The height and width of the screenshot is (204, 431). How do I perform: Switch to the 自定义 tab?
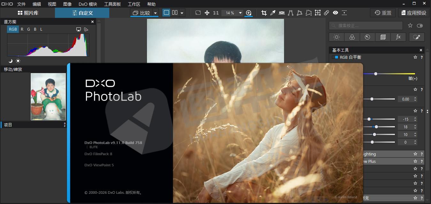[82, 13]
